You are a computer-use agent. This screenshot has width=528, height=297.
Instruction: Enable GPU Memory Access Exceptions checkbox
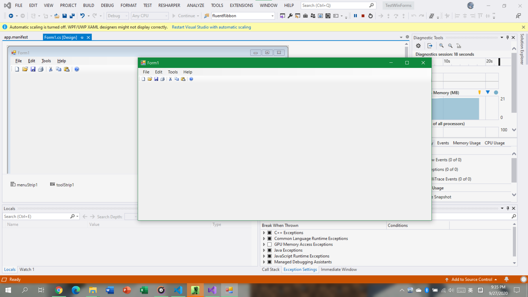269,244
